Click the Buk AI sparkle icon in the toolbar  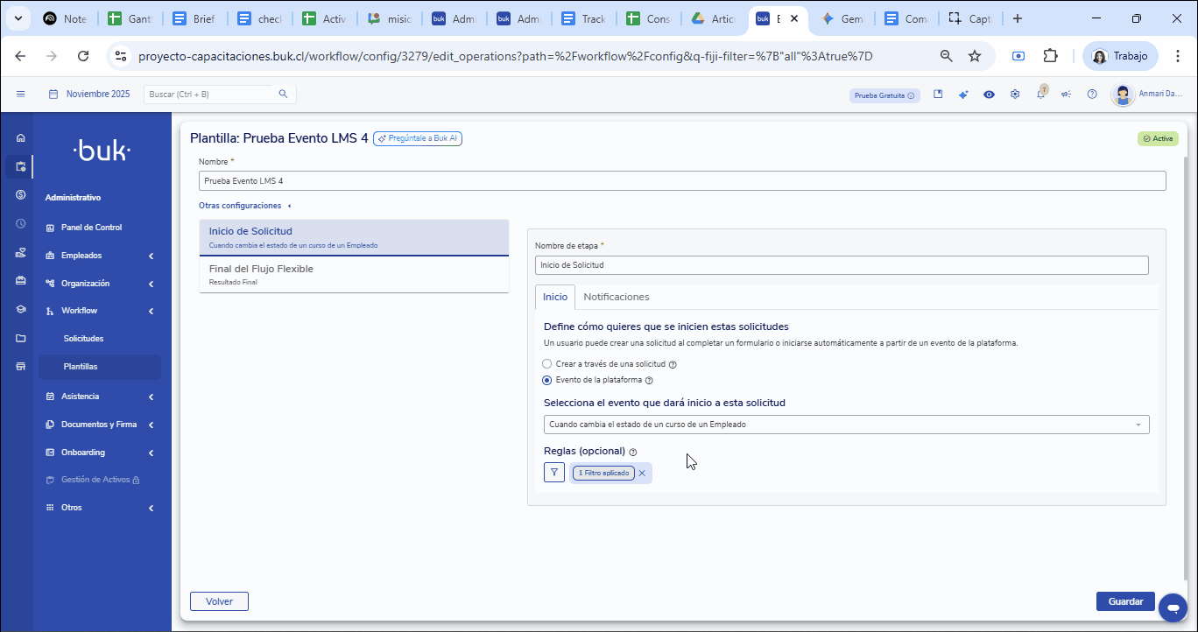click(963, 95)
